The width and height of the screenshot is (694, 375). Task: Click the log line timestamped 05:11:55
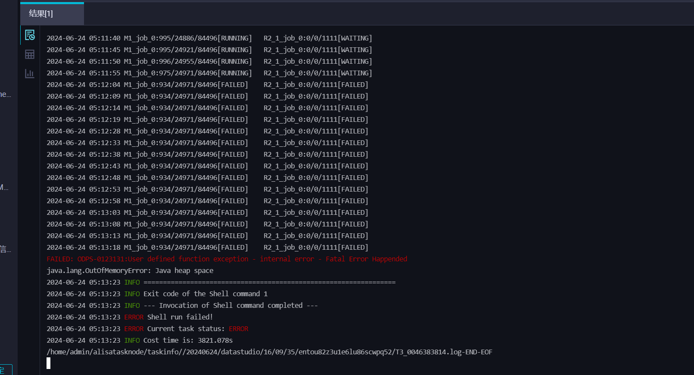tap(209, 73)
